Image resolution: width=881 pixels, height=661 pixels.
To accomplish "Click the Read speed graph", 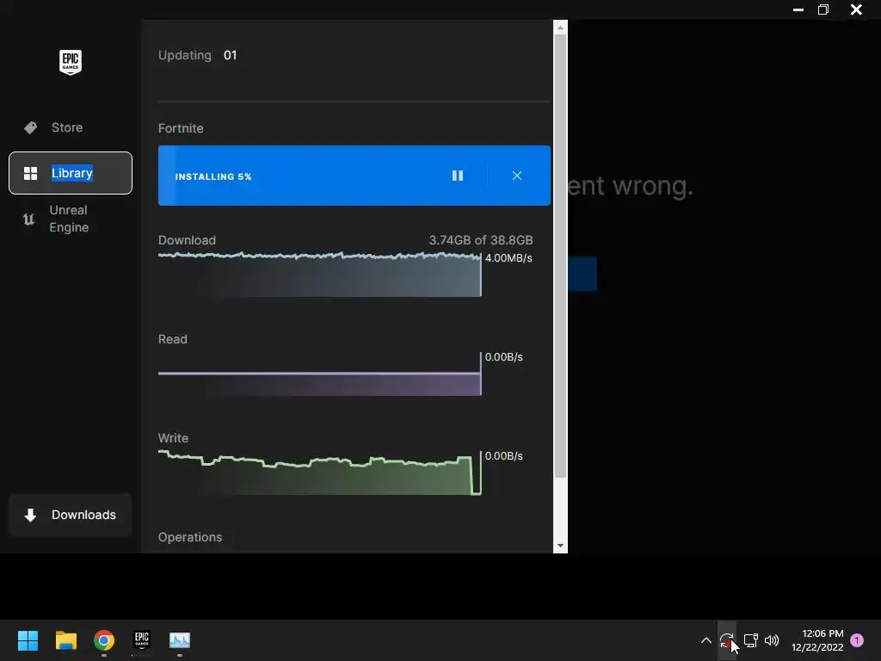I will point(320,374).
